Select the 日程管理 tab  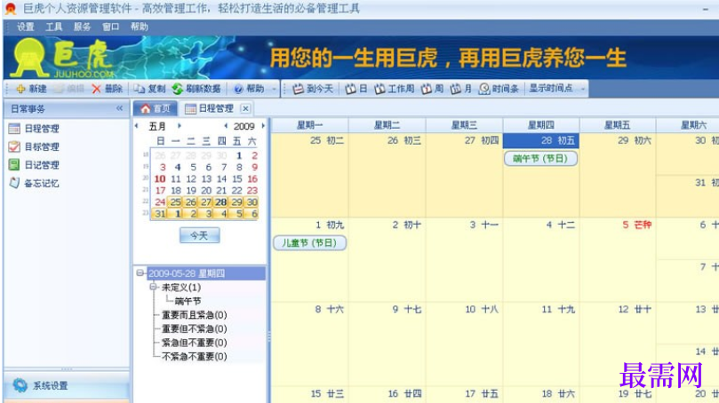click(210, 108)
